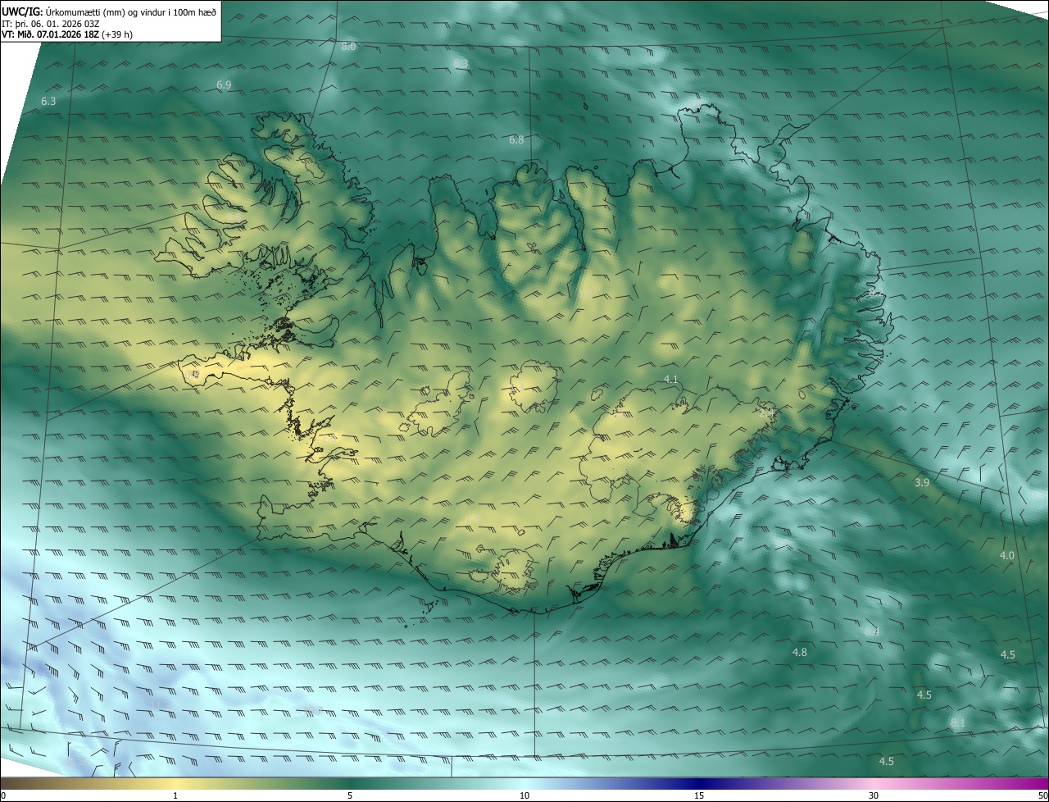The width and height of the screenshot is (1049, 802).
Task: Click the 3.9 value label on the map
Action: (922, 483)
